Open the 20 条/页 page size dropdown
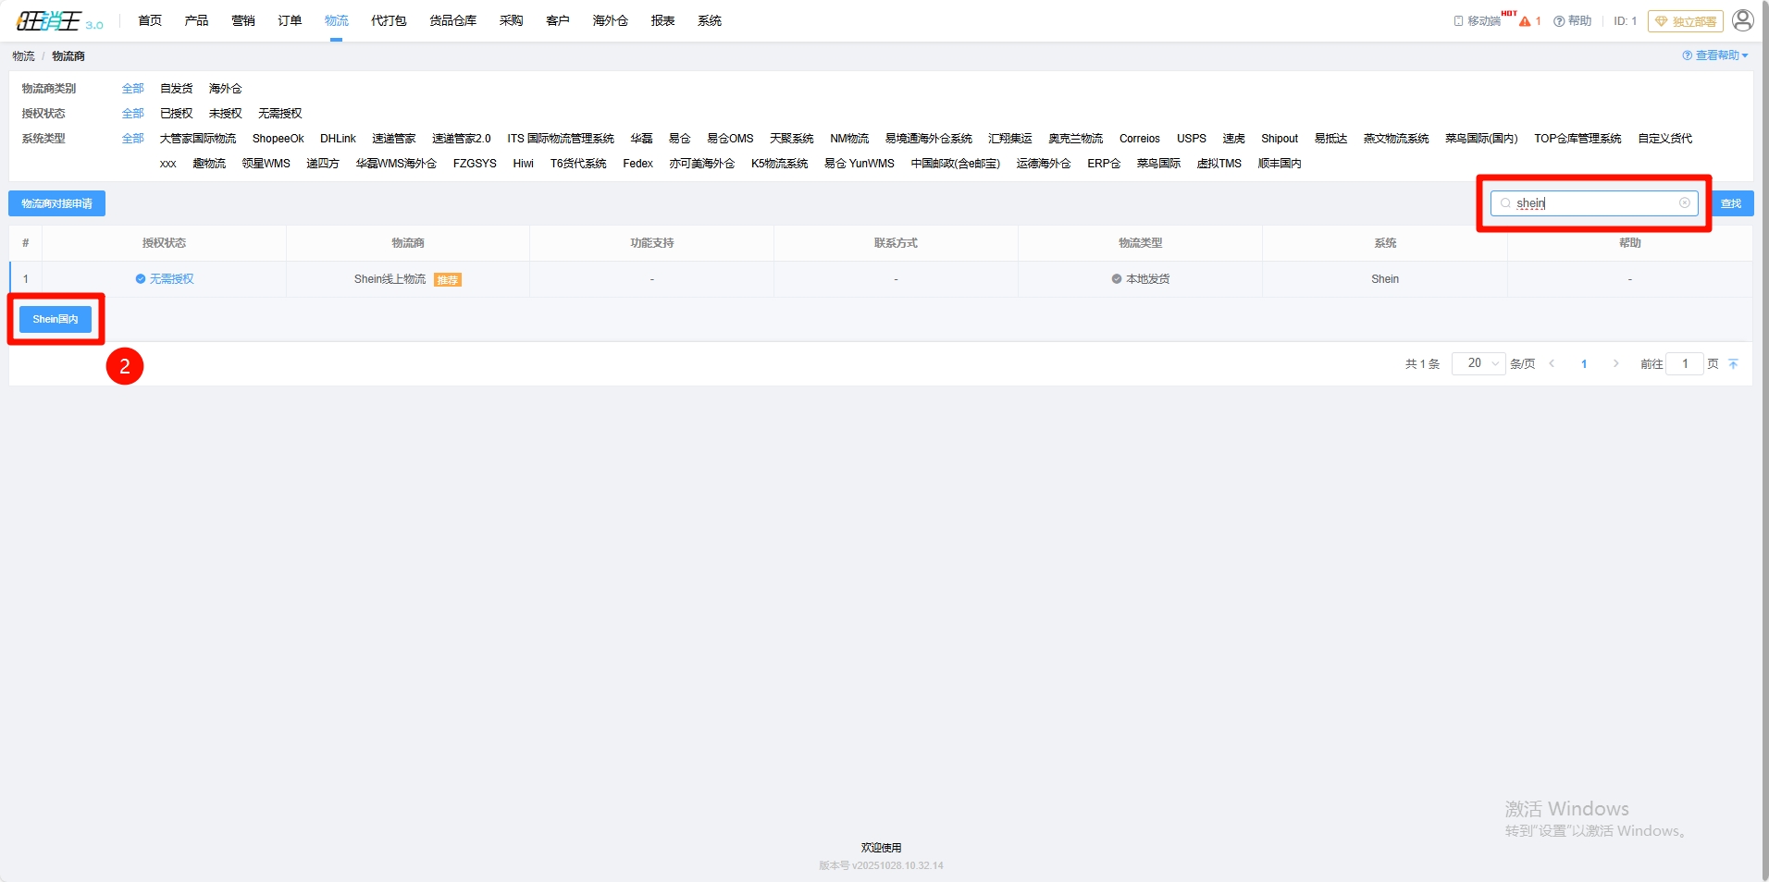The image size is (1769, 882). 1478,363
